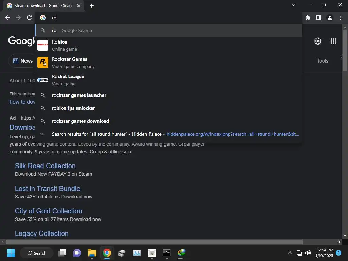Click the horizontal scrollbar right arrow
The width and height of the screenshot is (348, 261).
[x=340, y=242]
